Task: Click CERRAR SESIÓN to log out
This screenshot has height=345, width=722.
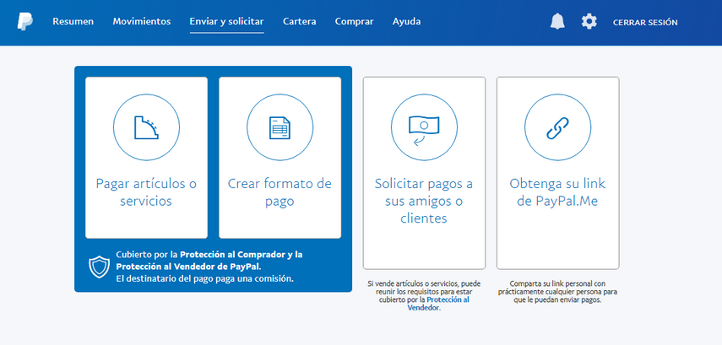Action: [x=645, y=23]
